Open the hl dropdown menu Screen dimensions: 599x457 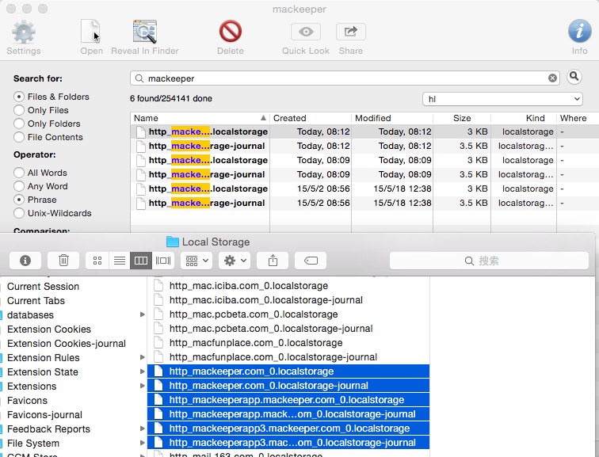[x=502, y=99]
